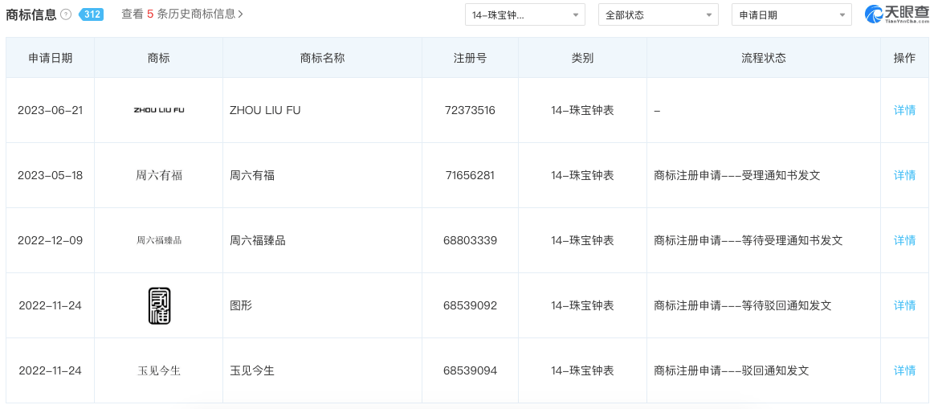Open 详情 for the 玉见今生 trademark

pos(904,370)
